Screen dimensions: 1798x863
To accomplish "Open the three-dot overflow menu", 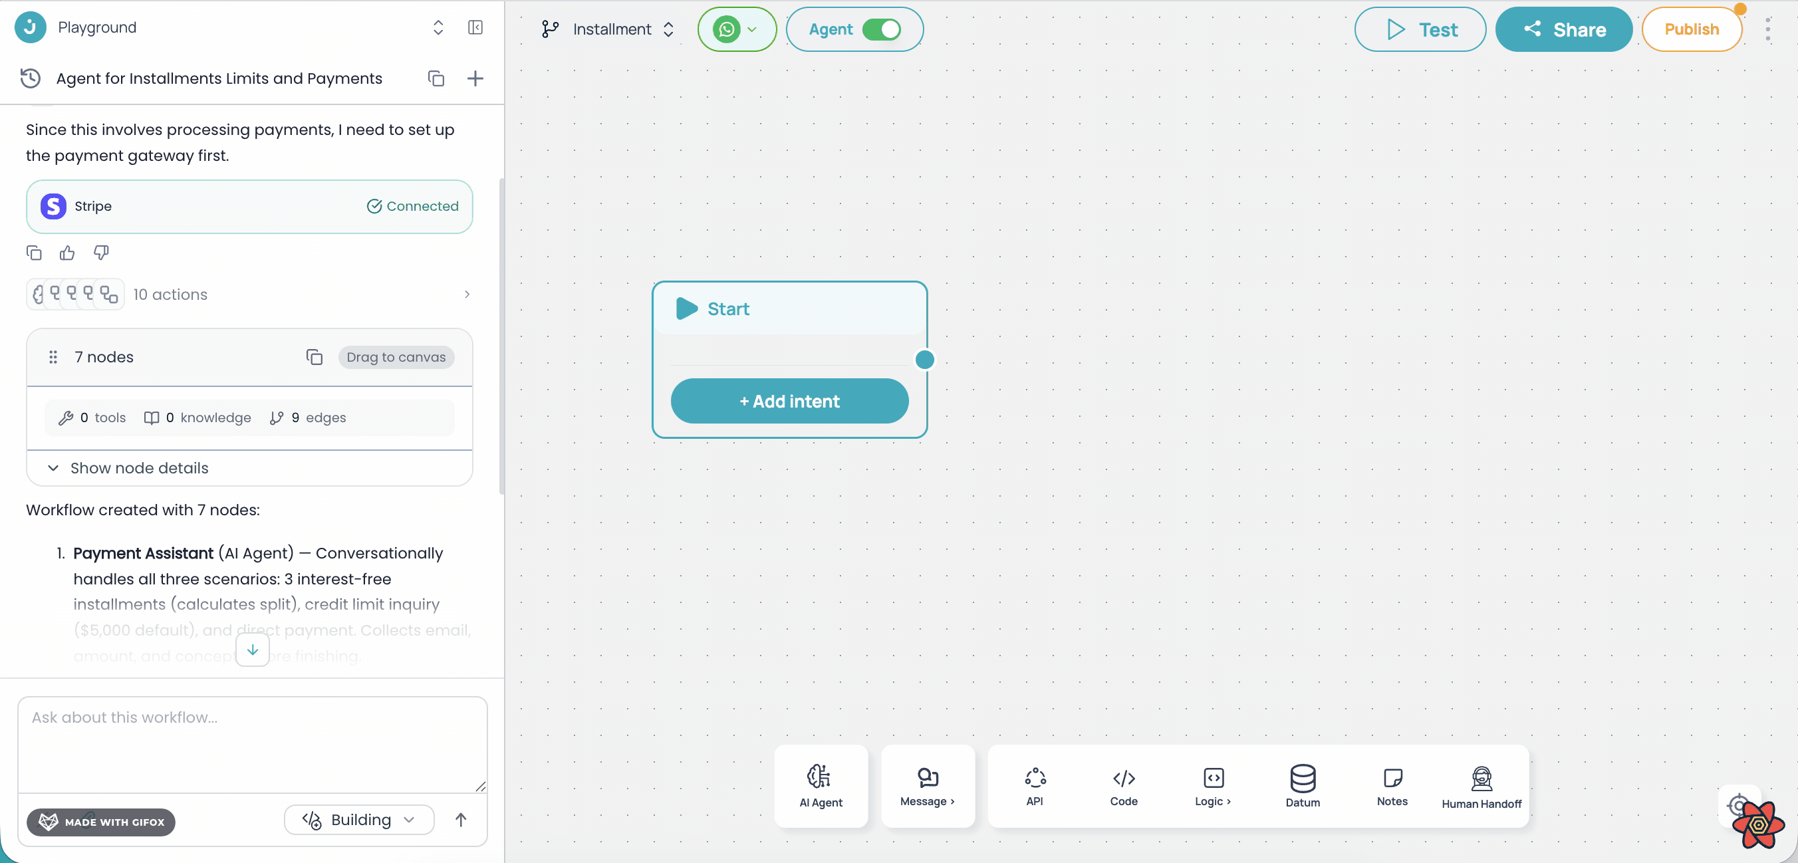I will [1769, 29].
